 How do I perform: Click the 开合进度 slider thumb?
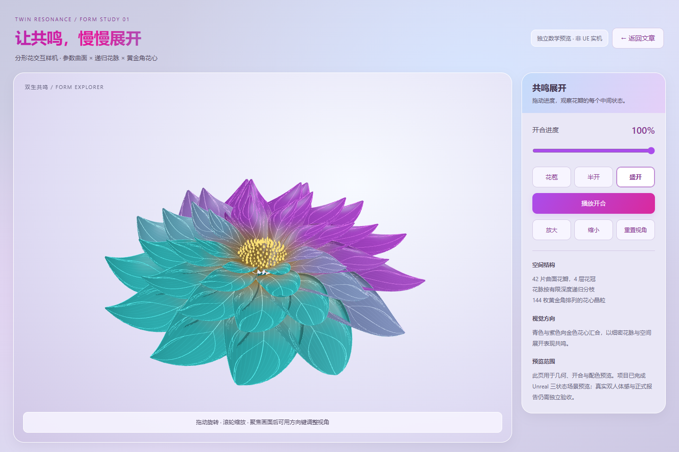(x=651, y=151)
